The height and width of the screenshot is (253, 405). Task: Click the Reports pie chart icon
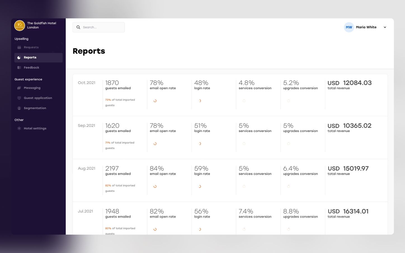coord(19,58)
